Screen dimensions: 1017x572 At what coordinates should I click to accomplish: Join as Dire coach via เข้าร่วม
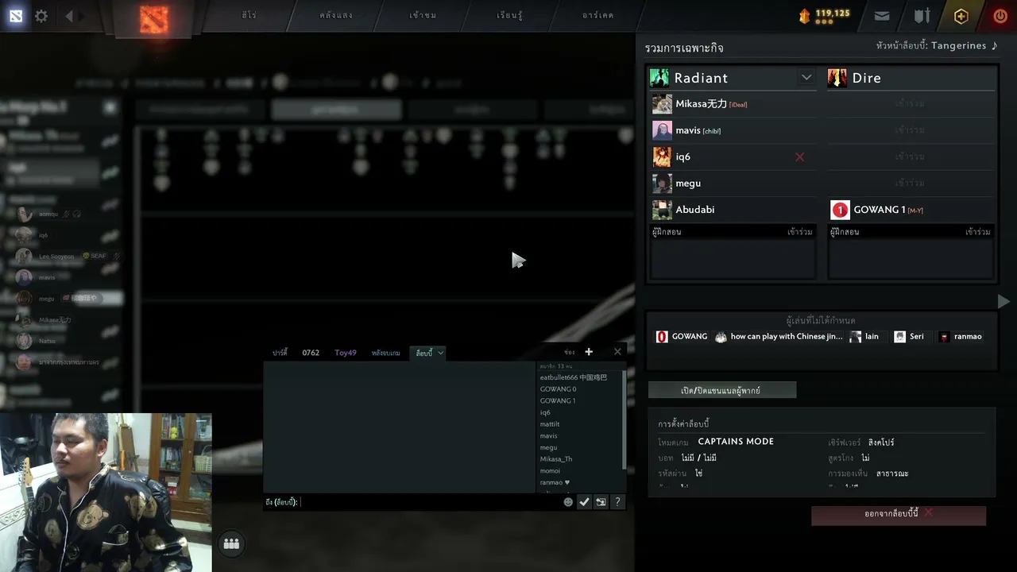(978, 232)
